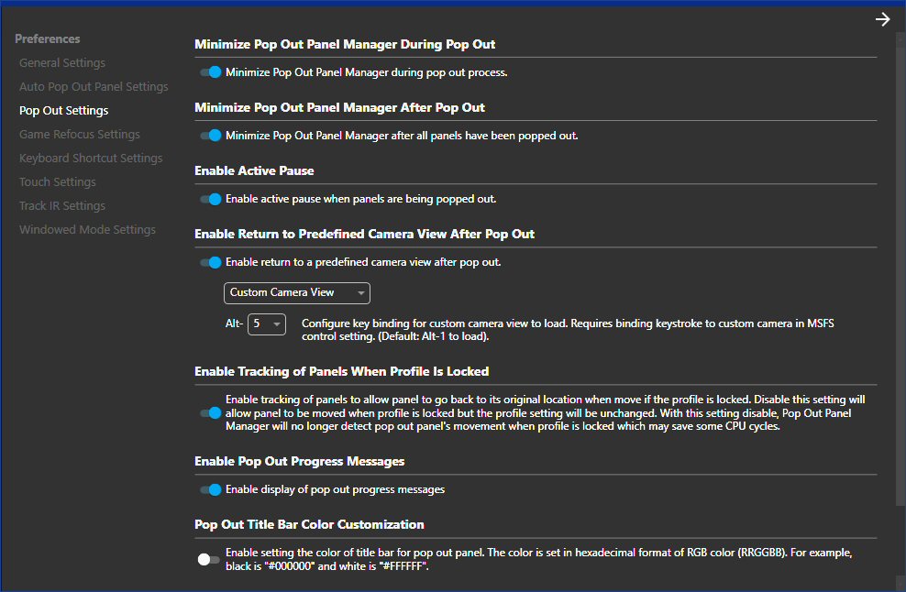
Task: Select Pop Out Settings in sidebar
Action: point(63,111)
